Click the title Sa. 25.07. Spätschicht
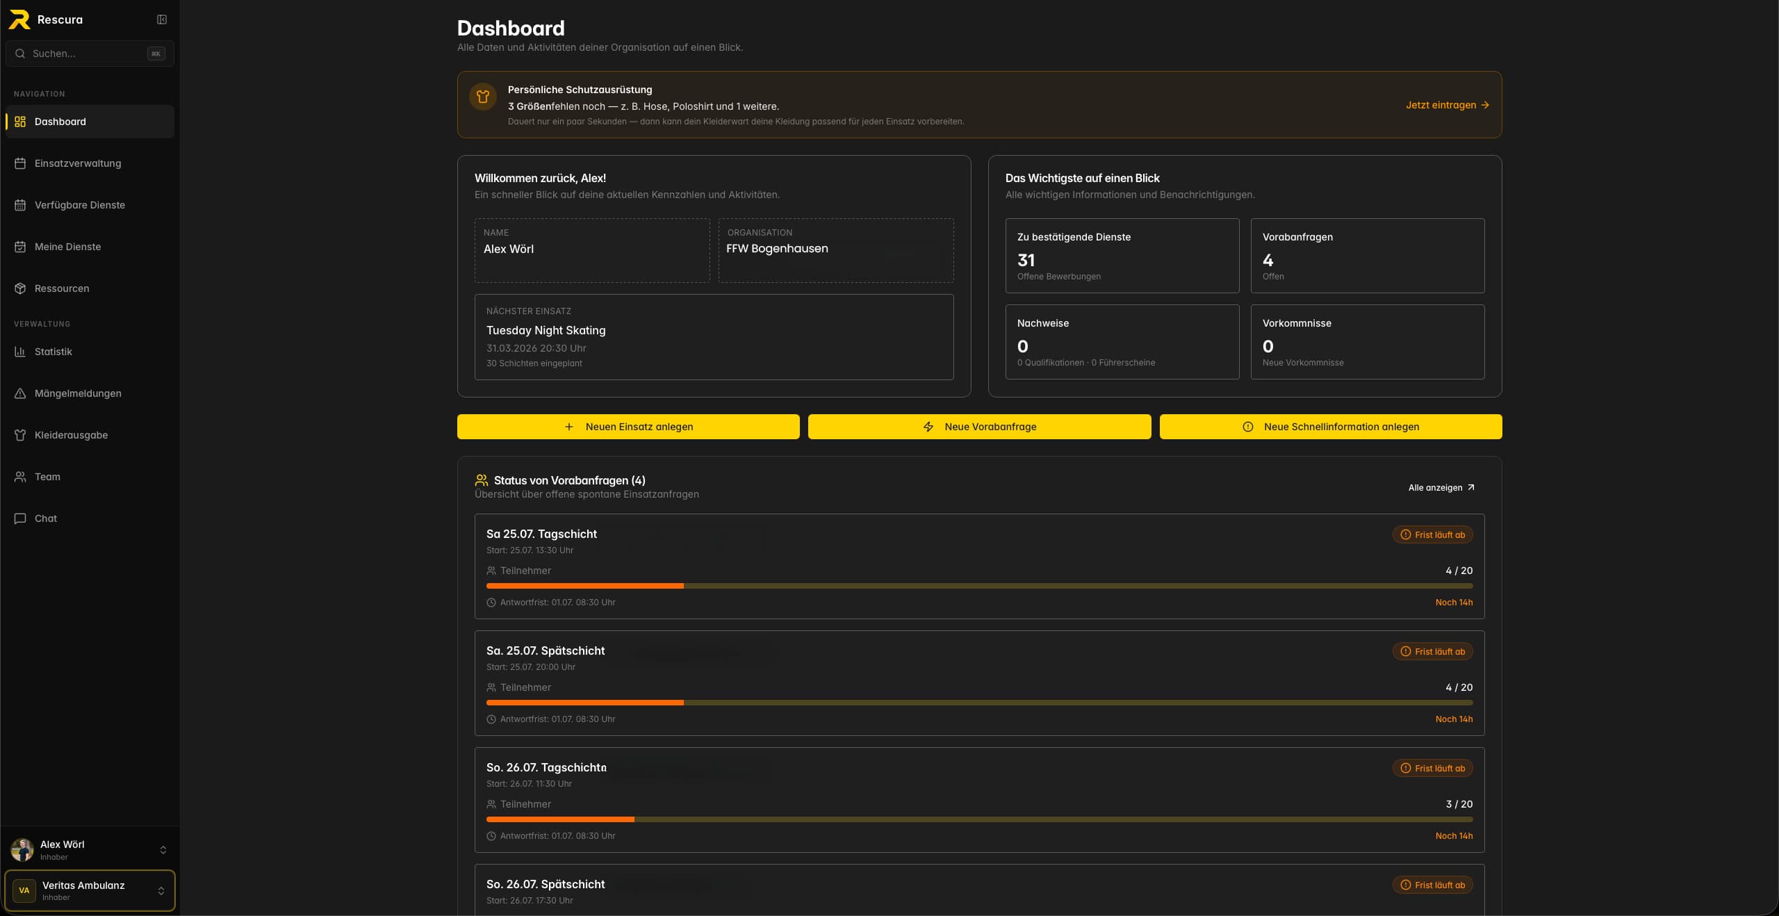The height and width of the screenshot is (916, 1779). (546, 651)
